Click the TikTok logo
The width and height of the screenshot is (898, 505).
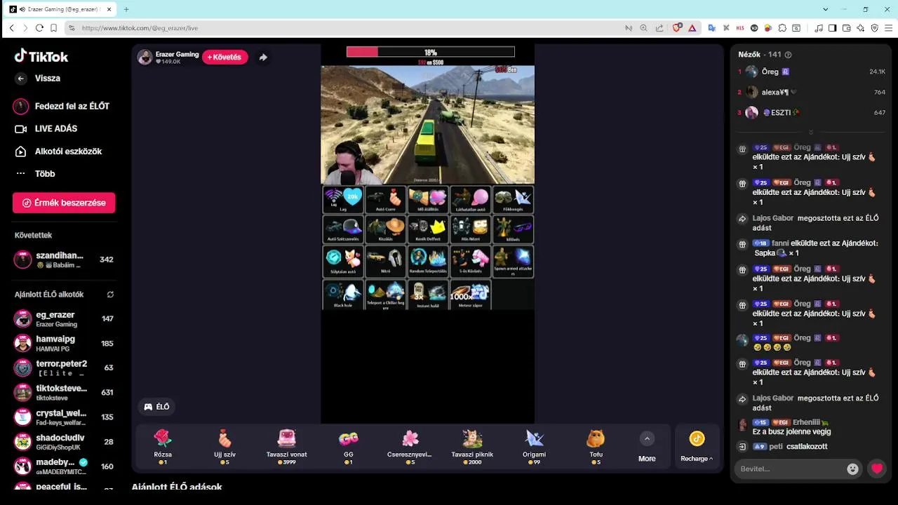(x=41, y=56)
